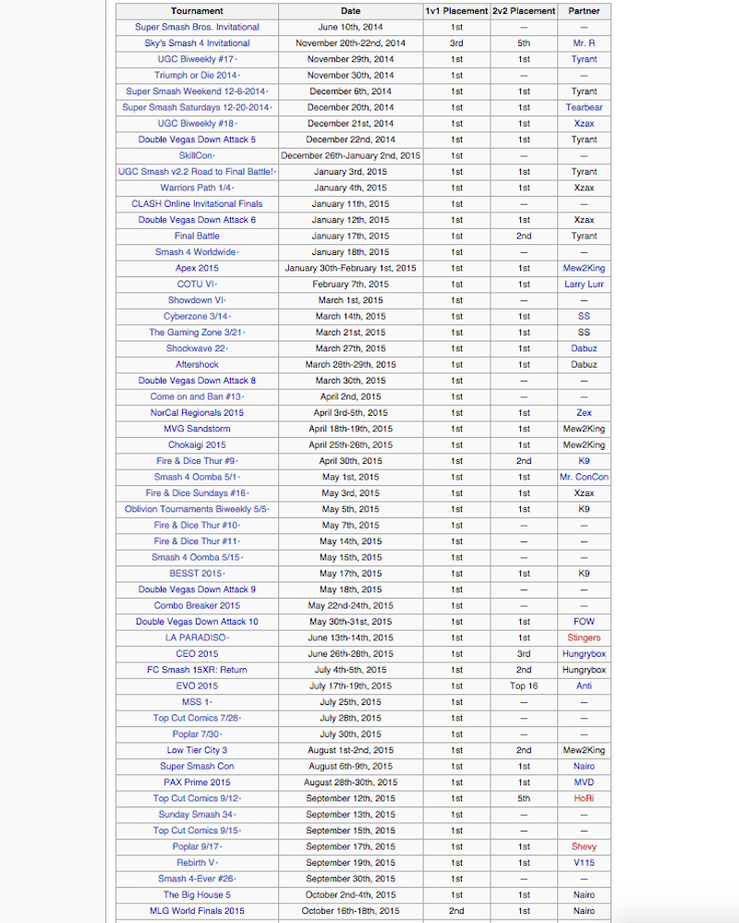Click the SkillCon tournament link

(196, 155)
